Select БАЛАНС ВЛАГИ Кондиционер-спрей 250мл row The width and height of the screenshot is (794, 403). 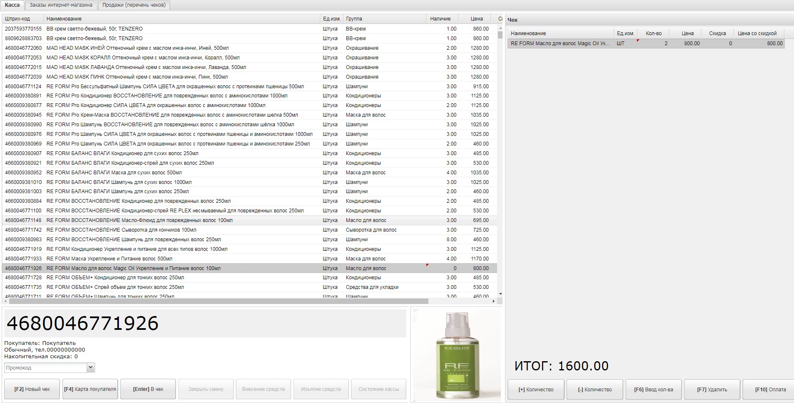[x=250, y=163]
